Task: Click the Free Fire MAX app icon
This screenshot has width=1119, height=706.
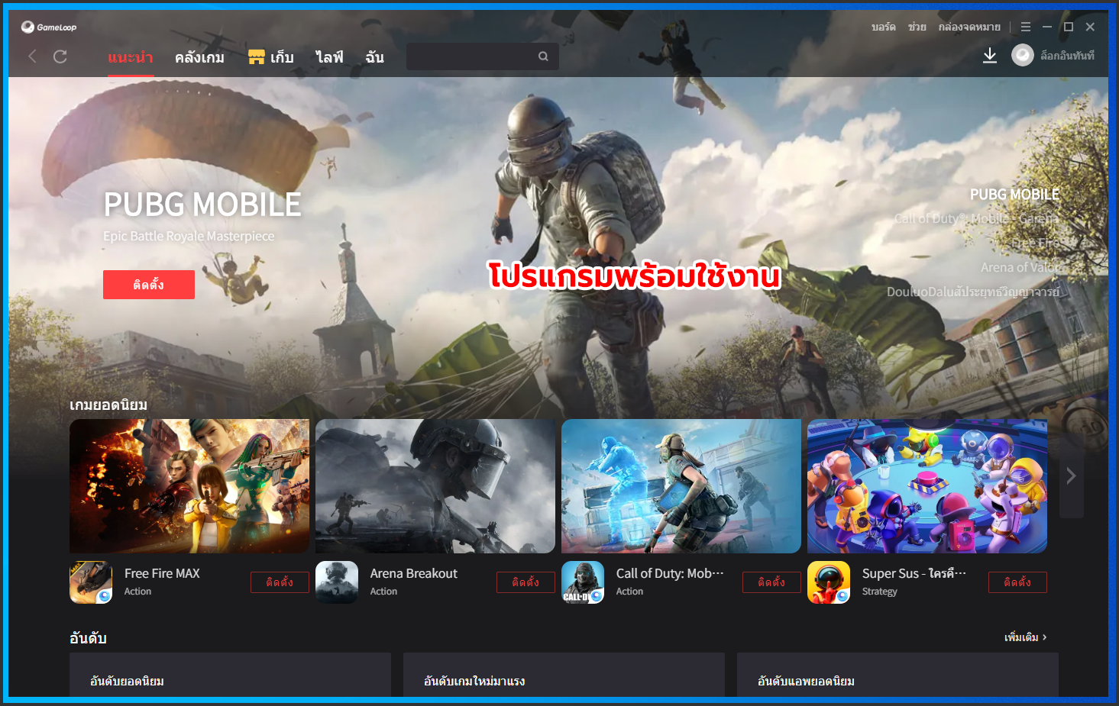Action: (90, 582)
